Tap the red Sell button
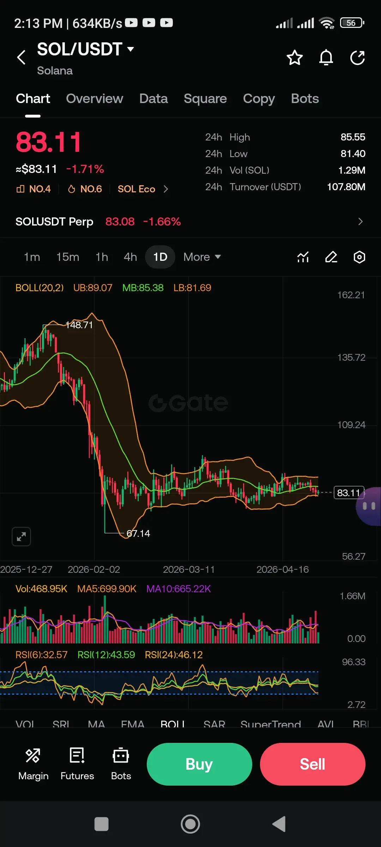Viewport: 381px width, 847px height. click(x=313, y=764)
